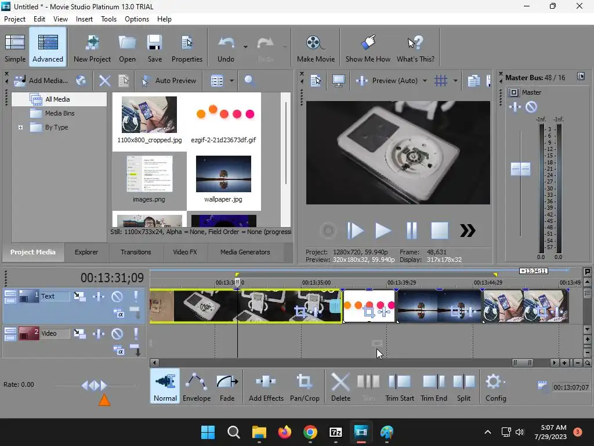Open the Insert menu
Screen dimensions: 594x446
(x=84, y=19)
